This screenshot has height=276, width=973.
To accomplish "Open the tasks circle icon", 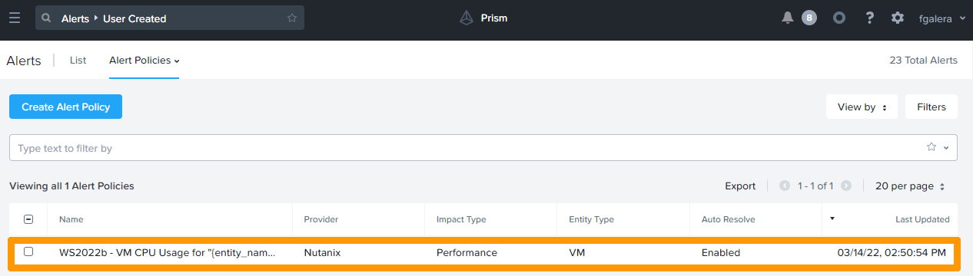I will [839, 18].
